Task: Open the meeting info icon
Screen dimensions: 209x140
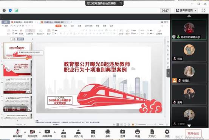Action: (4, 11)
